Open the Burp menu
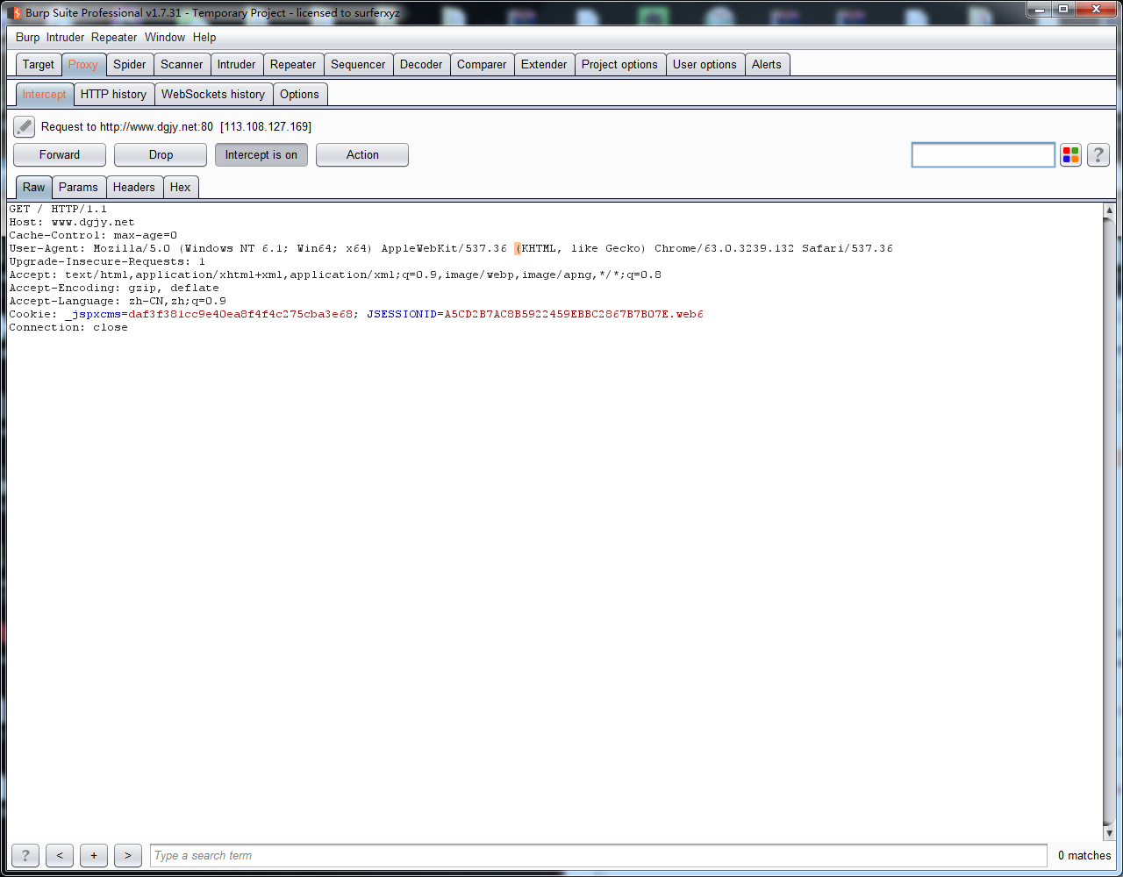Screen dimensions: 1123x877 coord(27,37)
